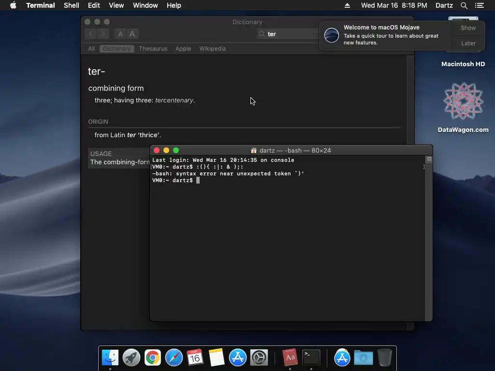This screenshot has width=495, height=371.
Task: Open Finder from the Dock
Action: pos(110,357)
